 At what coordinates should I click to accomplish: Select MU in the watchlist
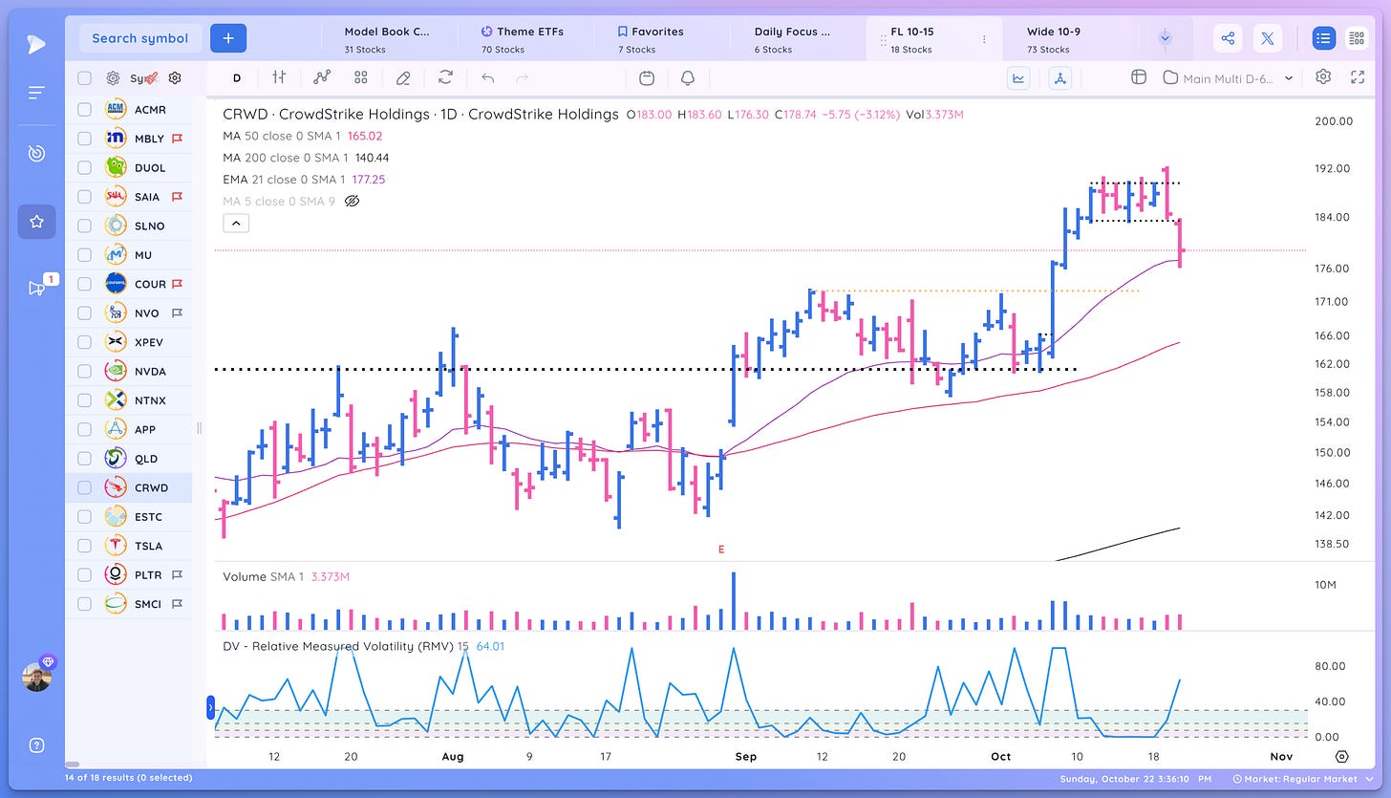pos(143,255)
